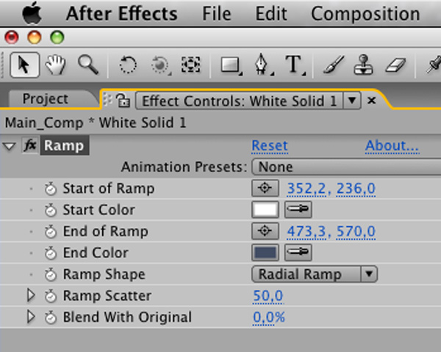Select the Clone Stamp tool
441x352 pixels.
[364, 65]
